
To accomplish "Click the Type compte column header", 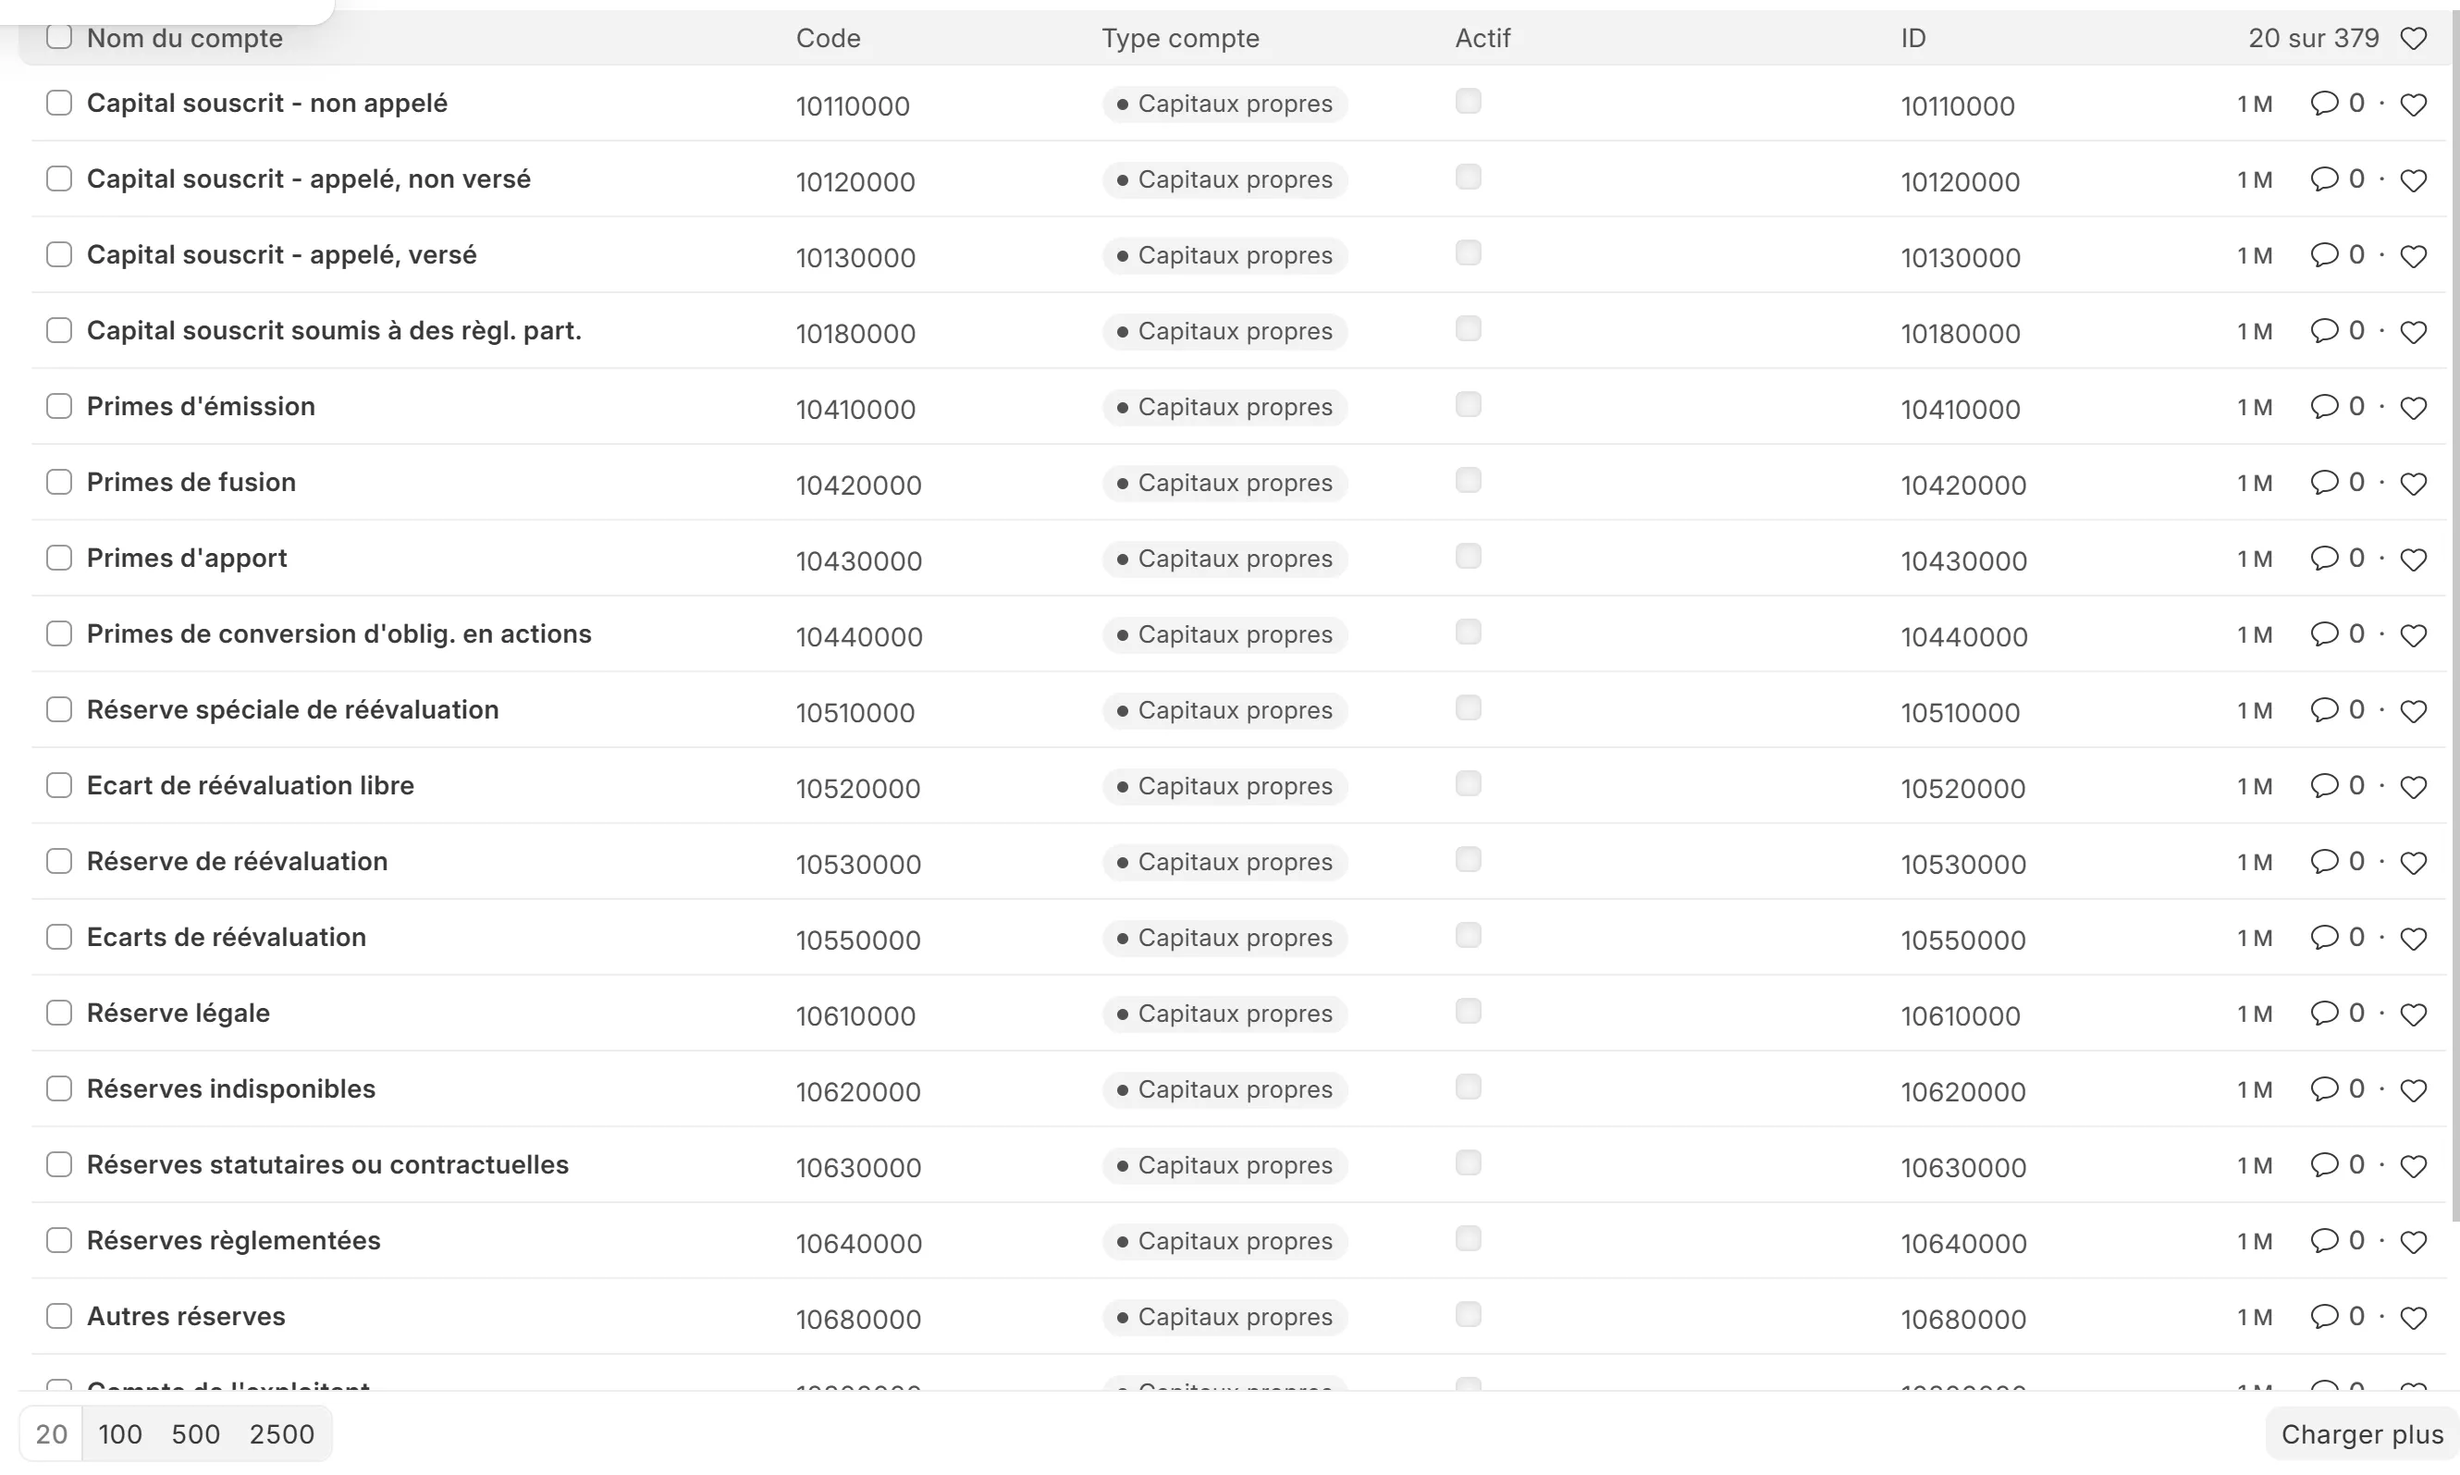I will click(1180, 38).
